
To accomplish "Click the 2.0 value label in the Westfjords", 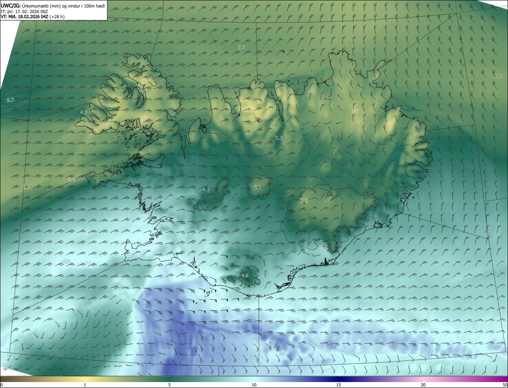I will [x=104, y=125].
